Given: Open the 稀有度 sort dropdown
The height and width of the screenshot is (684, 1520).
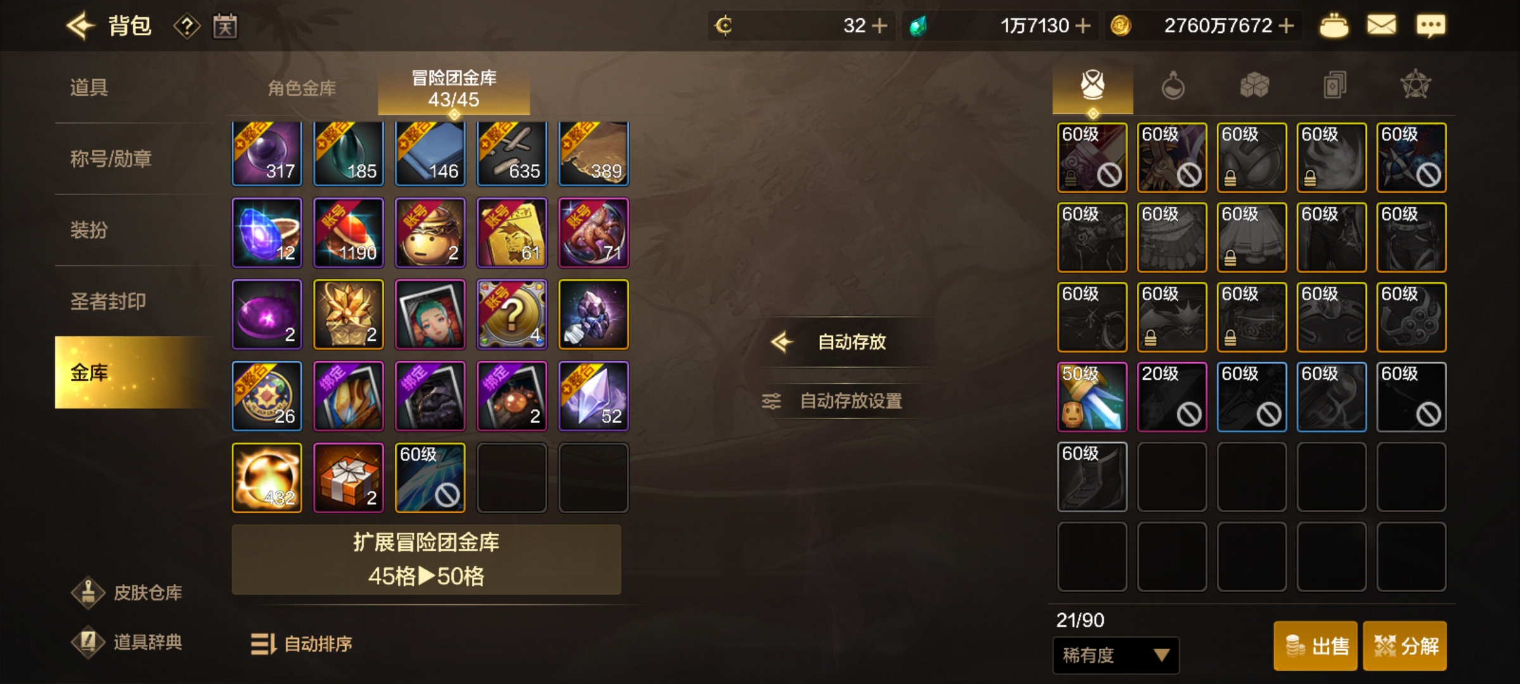Looking at the screenshot, I should pyautogui.click(x=1116, y=655).
